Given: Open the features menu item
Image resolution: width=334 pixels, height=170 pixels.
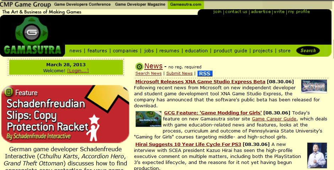Looking at the screenshot, I should (97, 51).
